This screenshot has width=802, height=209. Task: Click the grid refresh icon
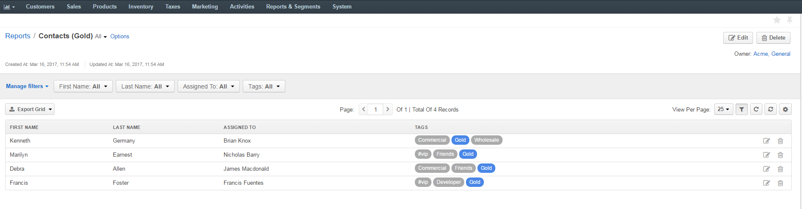[756, 109]
